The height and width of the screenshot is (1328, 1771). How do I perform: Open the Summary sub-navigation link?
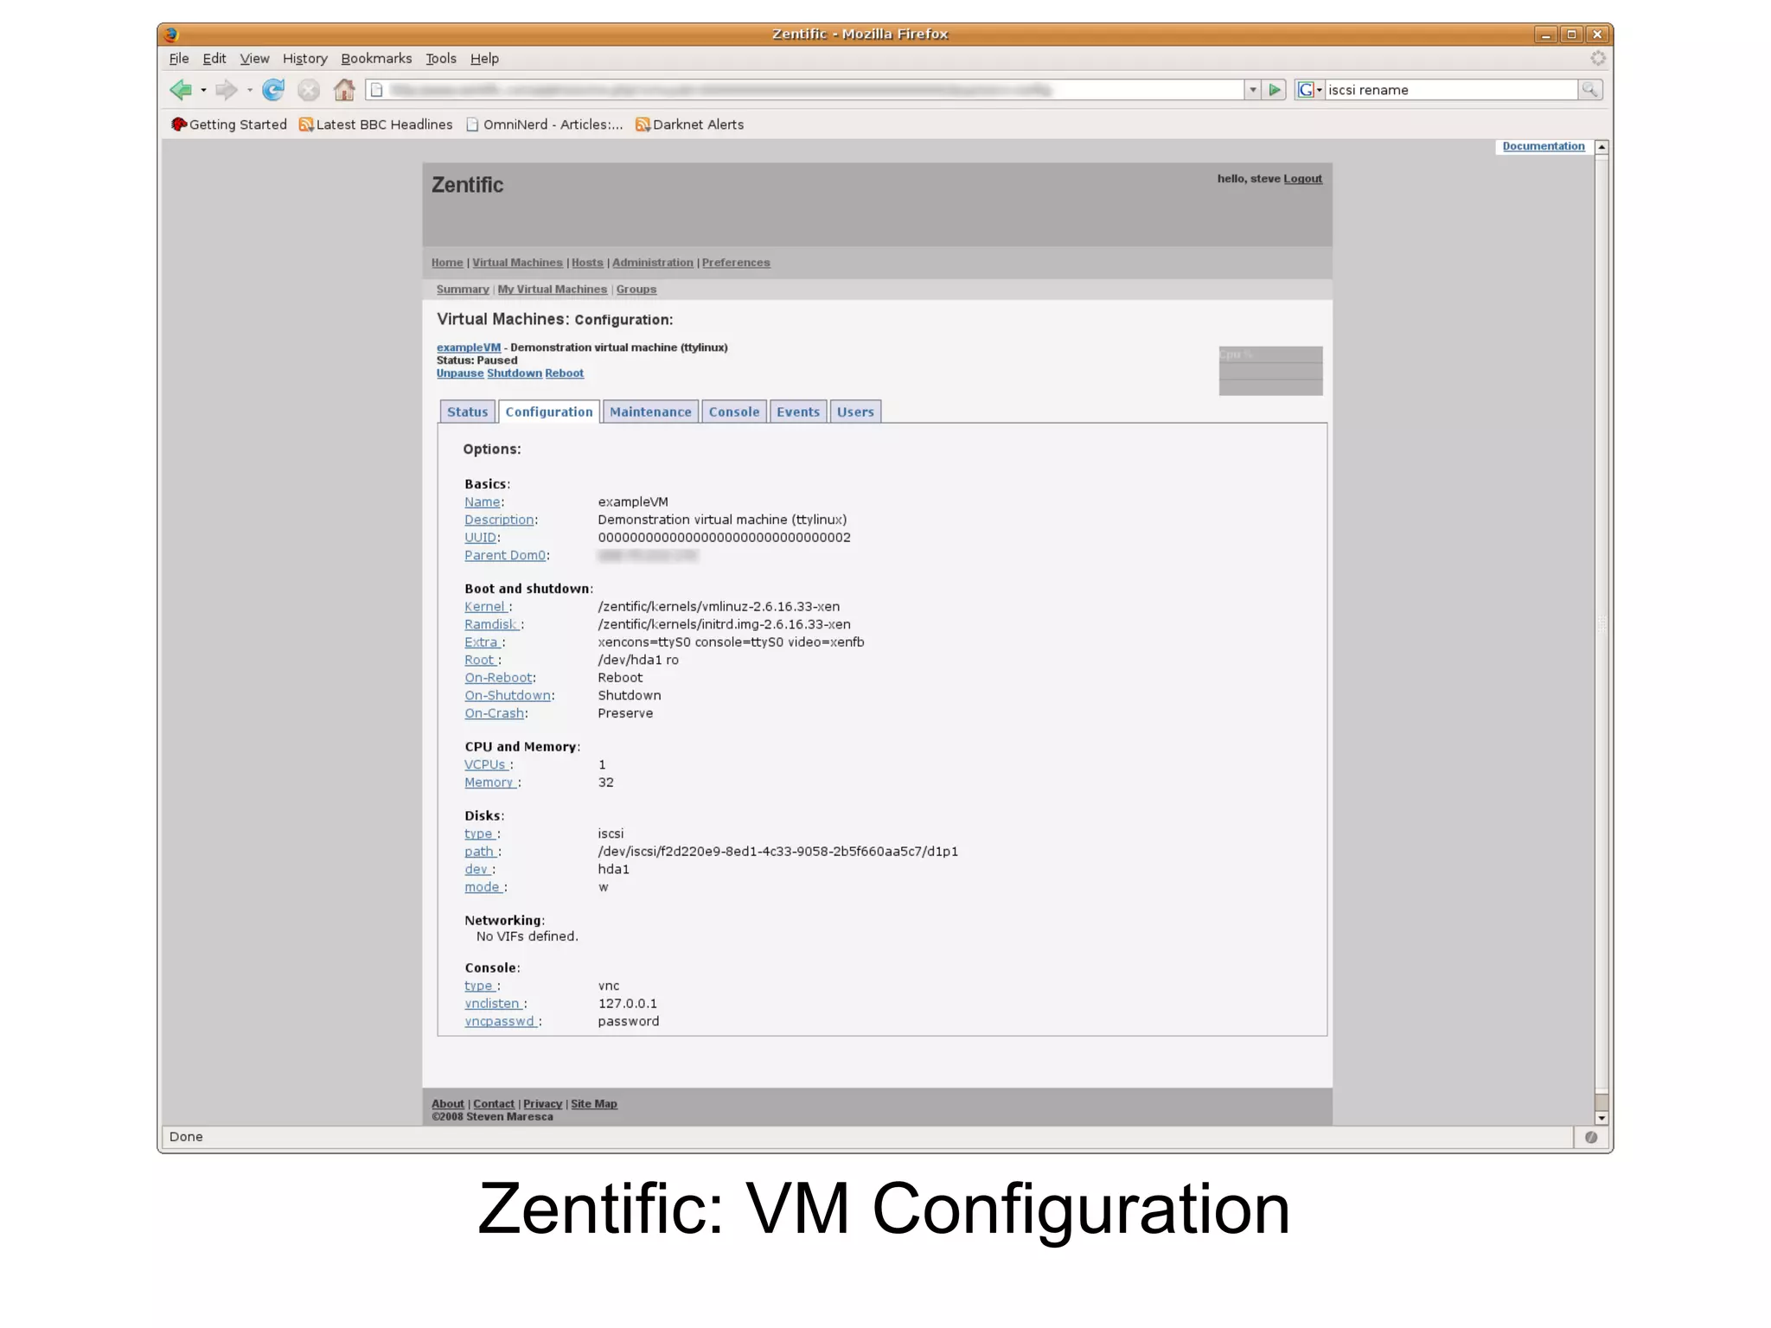[x=463, y=290]
